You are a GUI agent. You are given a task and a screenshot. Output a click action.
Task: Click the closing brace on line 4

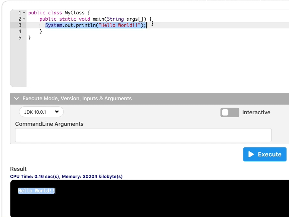(x=41, y=32)
